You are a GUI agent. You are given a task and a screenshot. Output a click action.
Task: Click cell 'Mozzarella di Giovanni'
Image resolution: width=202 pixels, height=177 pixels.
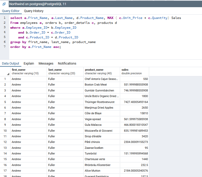tap(102, 131)
